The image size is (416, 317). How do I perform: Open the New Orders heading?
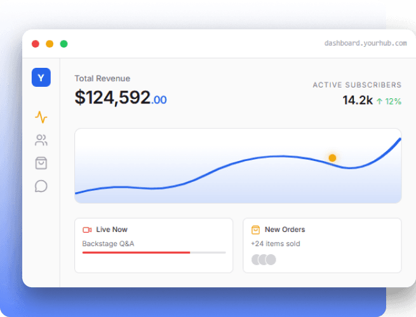285,230
